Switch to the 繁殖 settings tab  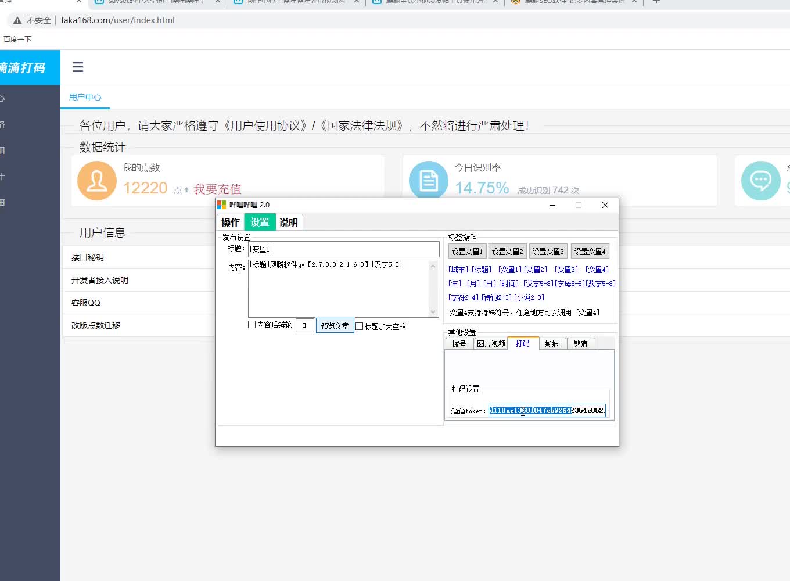pyautogui.click(x=581, y=344)
